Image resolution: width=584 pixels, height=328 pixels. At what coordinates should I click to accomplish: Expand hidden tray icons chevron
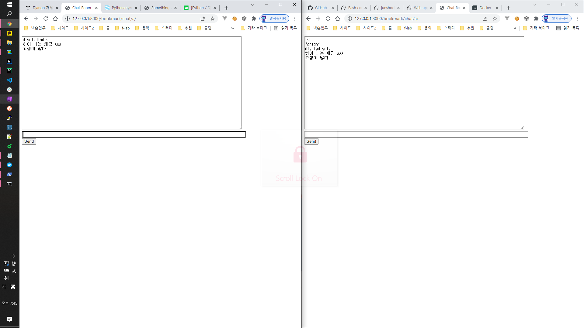13,256
